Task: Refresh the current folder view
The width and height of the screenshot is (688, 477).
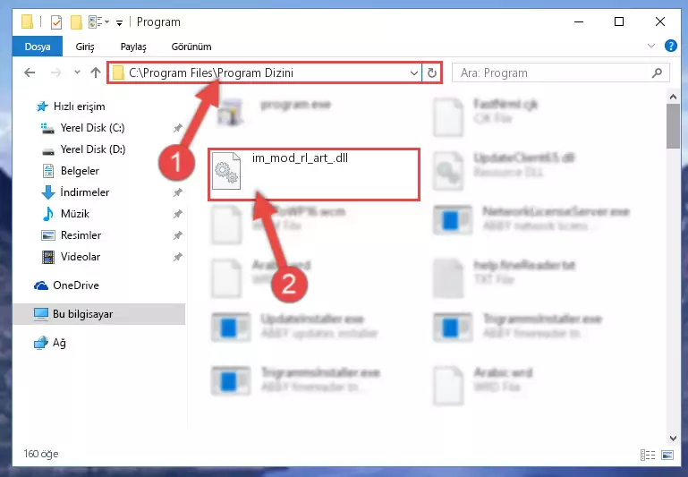Action: pyautogui.click(x=432, y=72)
